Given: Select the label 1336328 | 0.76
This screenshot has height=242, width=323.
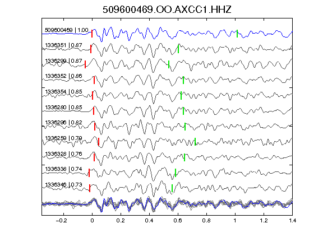Looking at the screenshot, I should click(63, 153).
